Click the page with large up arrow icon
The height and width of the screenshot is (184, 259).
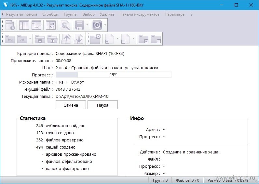(66, 39)
